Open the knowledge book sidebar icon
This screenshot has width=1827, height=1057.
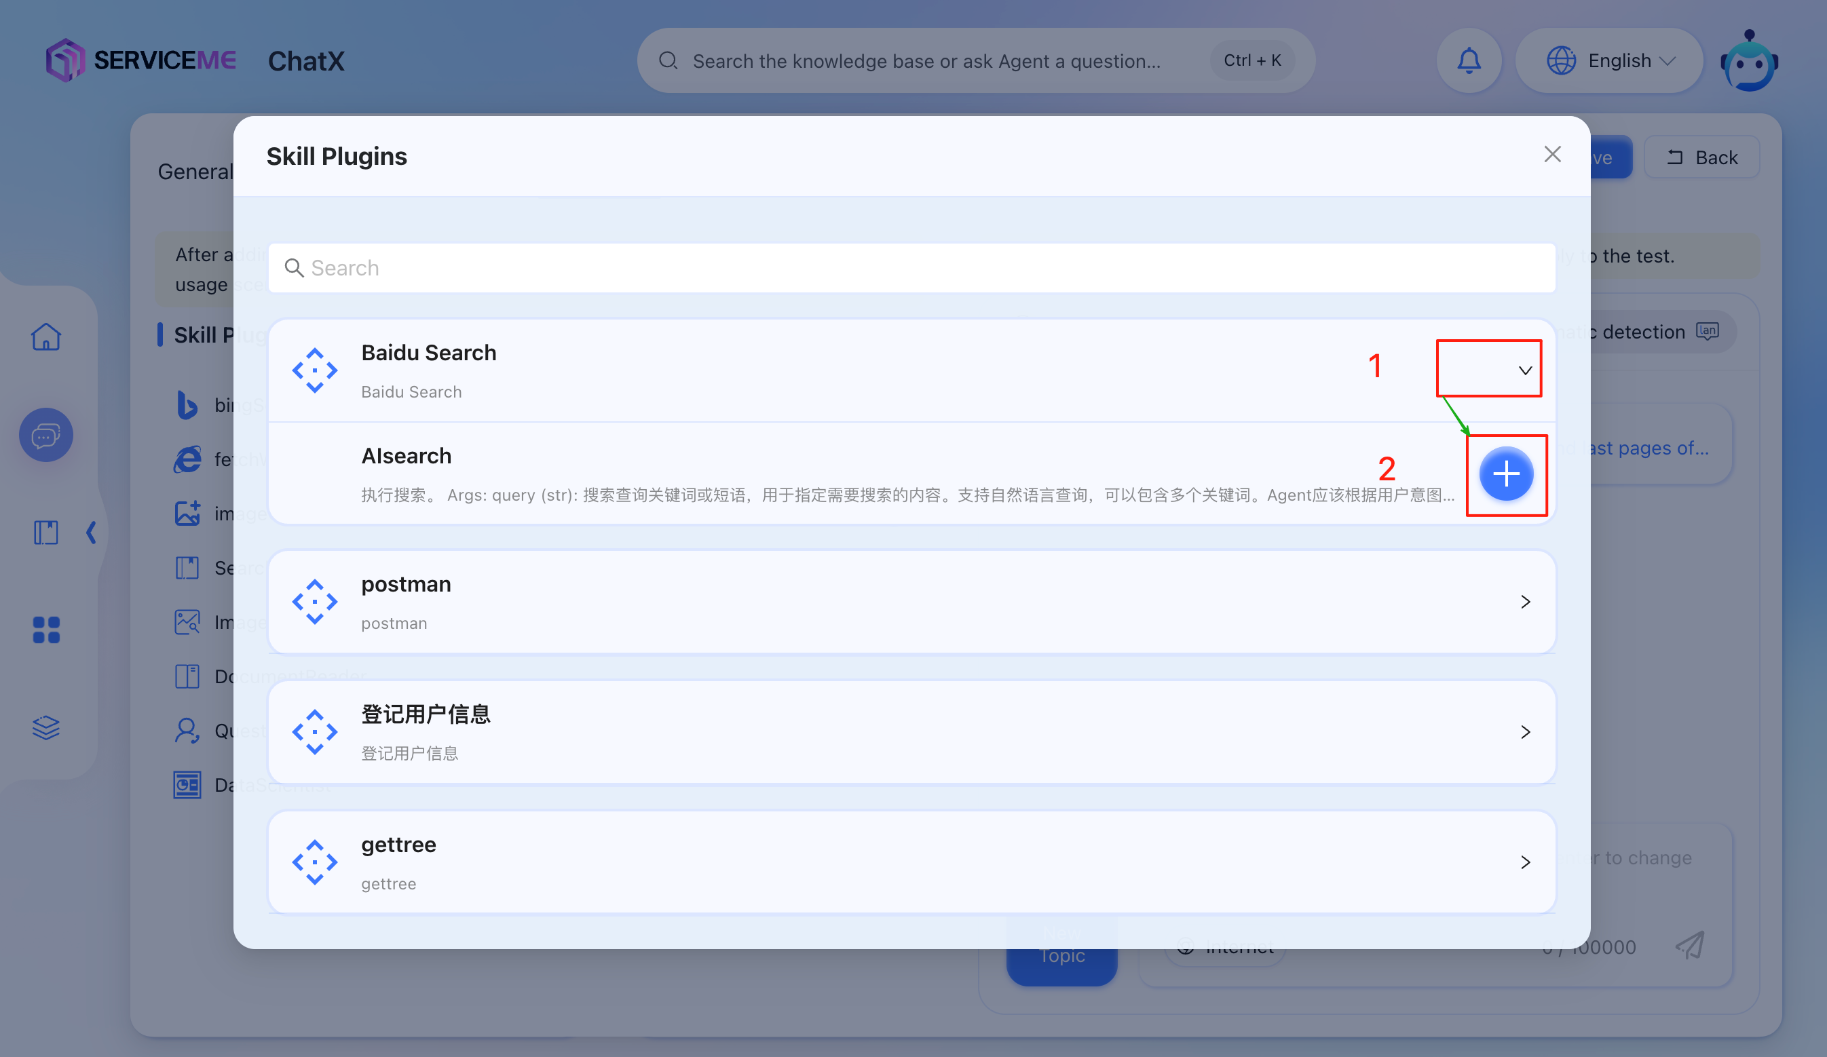coord(45,533)
